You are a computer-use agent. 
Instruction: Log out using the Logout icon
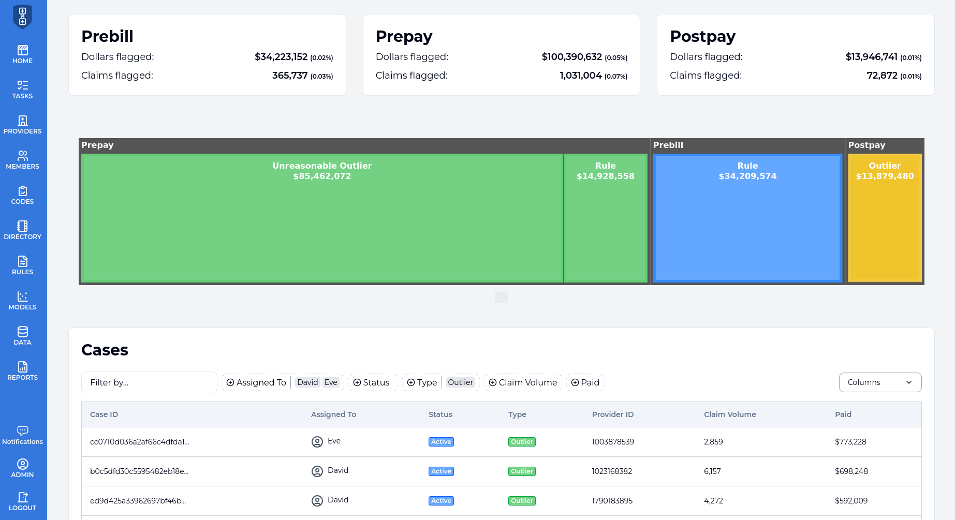22,501
